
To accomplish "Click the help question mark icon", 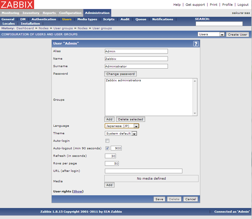I will [196, 44].
